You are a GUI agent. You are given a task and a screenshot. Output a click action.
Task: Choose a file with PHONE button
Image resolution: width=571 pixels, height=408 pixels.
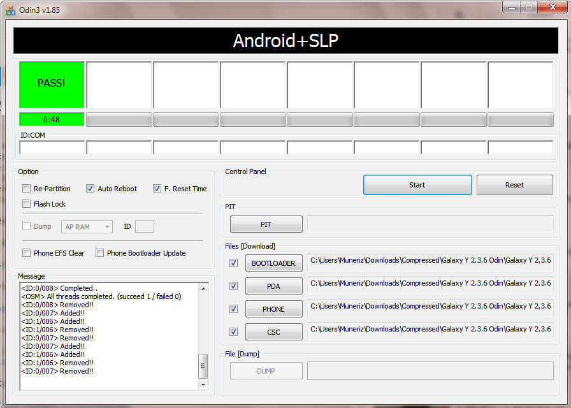273,309
